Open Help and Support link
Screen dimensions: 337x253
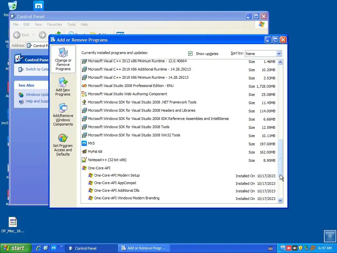coord(37,101)
